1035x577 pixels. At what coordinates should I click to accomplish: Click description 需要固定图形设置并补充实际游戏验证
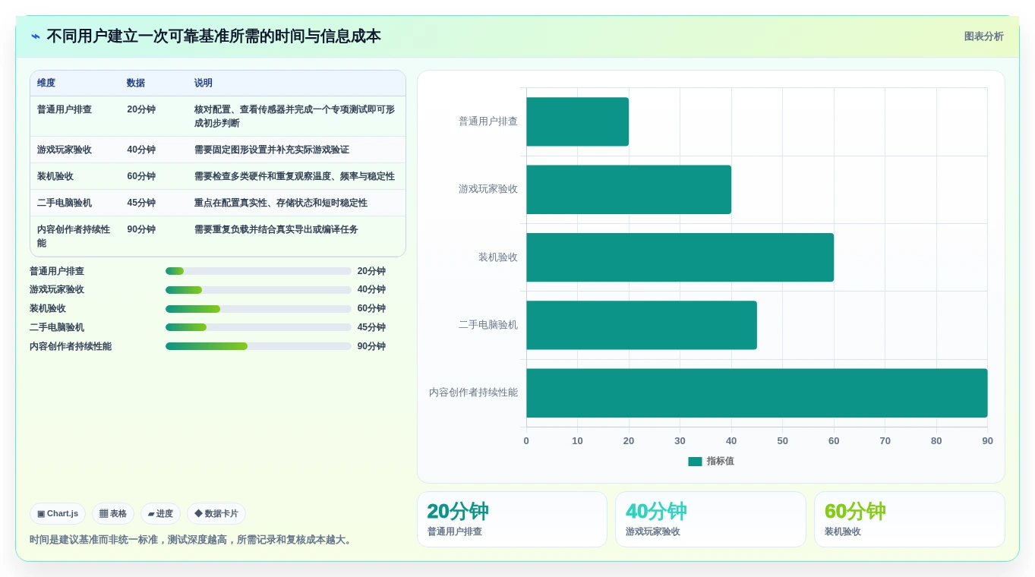[272, 150]
